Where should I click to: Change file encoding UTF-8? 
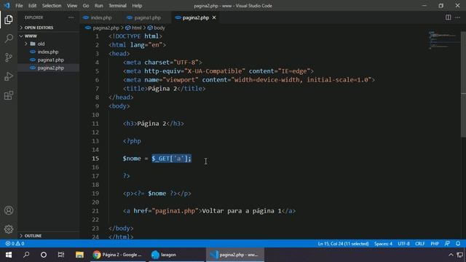[403, 244]
